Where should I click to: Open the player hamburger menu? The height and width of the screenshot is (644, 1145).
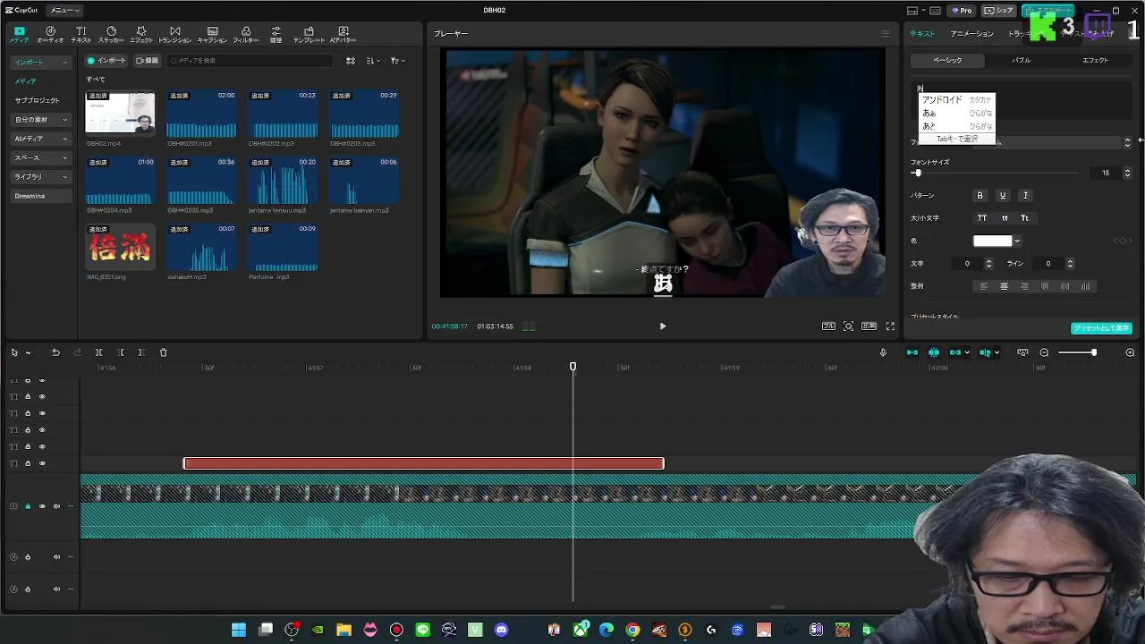[x=886, y=34]
